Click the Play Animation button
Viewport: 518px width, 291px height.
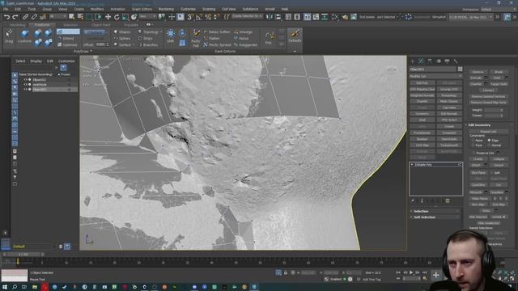tap(411, 272)
